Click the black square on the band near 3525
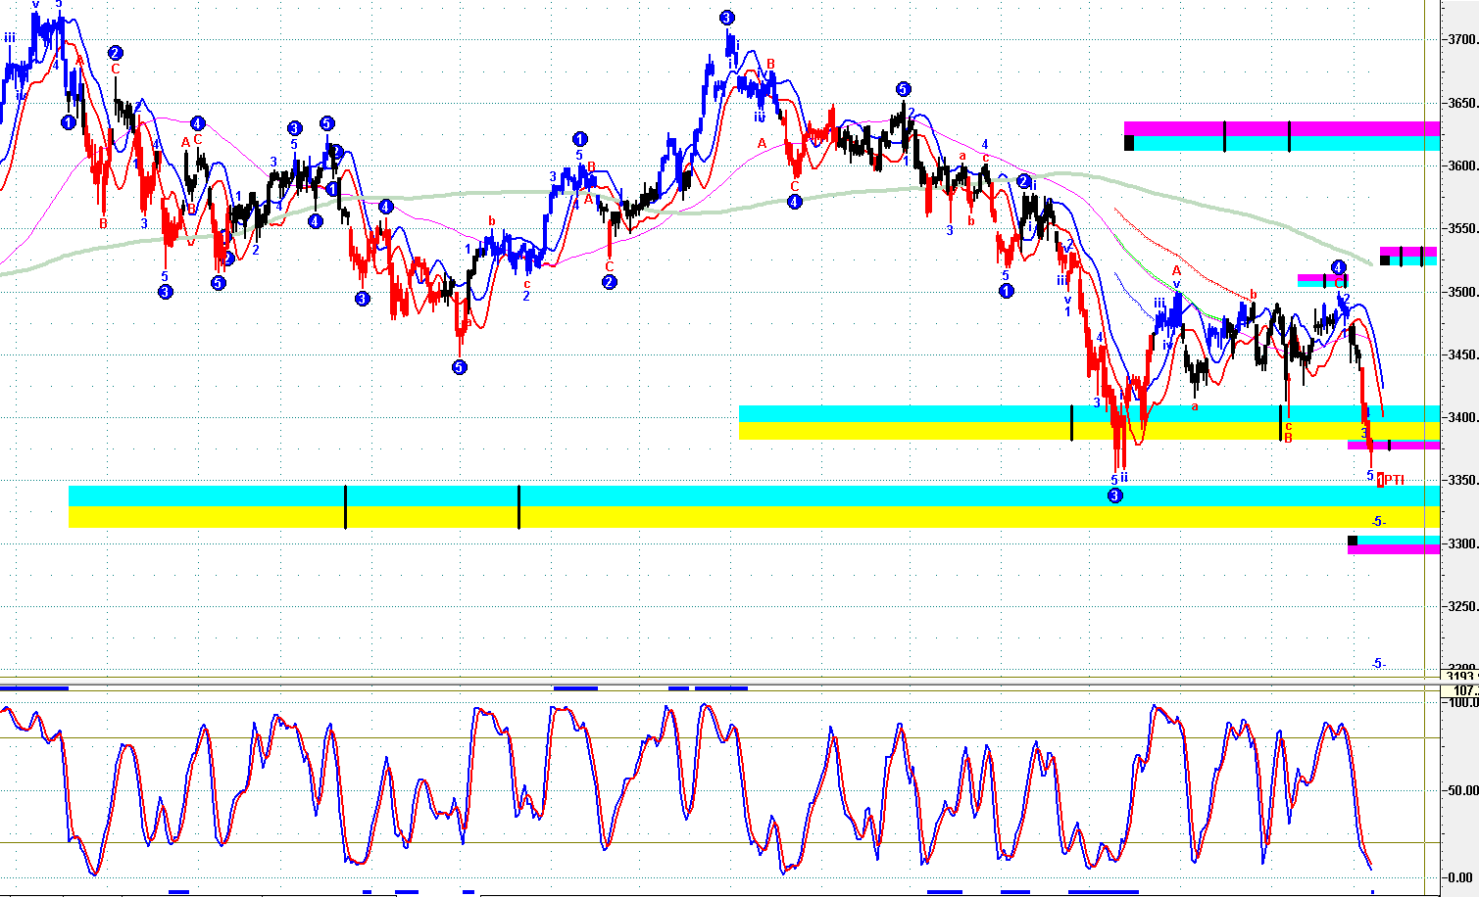This screenshot has width=1479, height=897. 1385,260
